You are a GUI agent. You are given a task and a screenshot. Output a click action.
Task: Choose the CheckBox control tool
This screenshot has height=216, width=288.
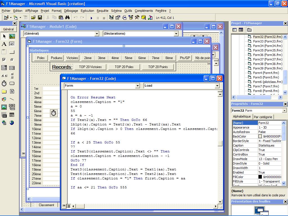tap(4, 60)
